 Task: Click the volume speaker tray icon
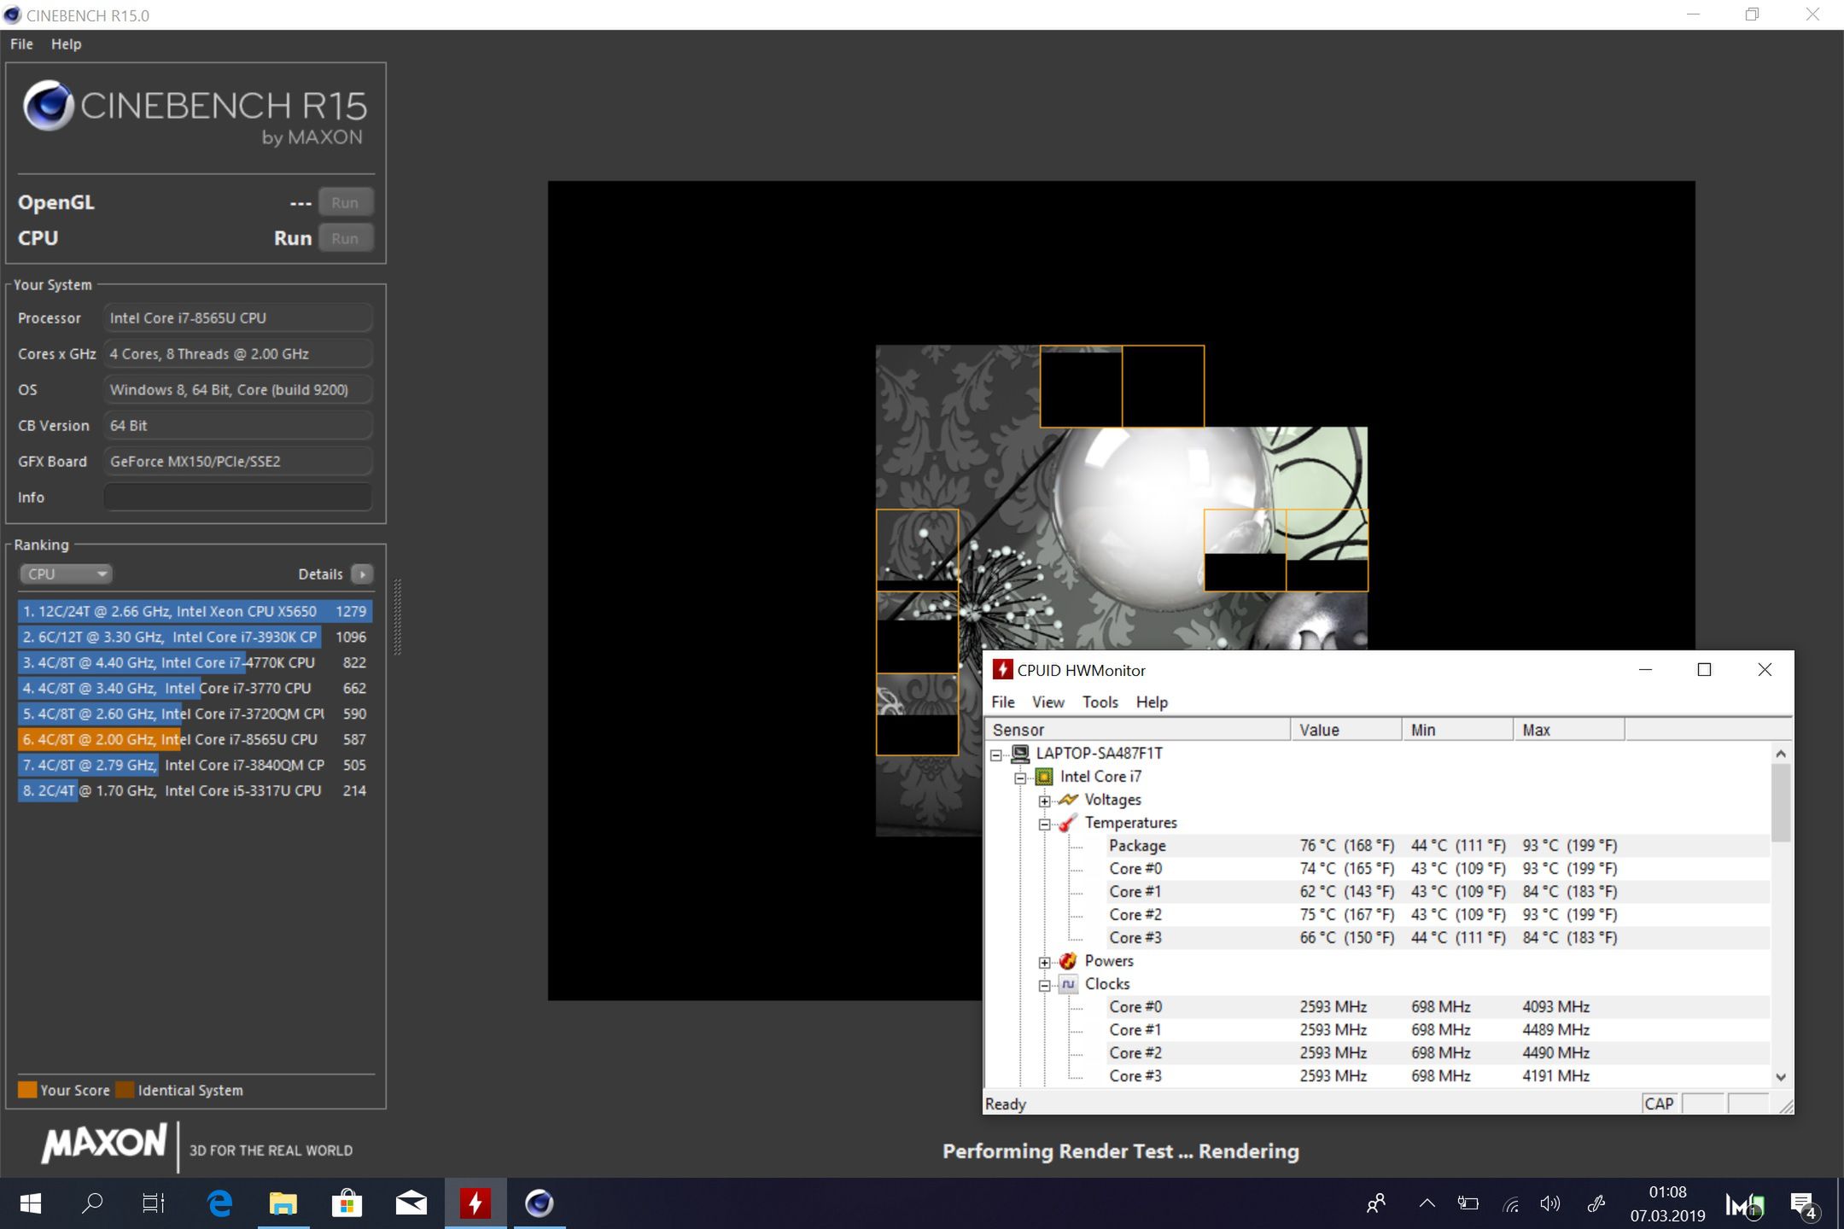(x=1549, y=1204)
